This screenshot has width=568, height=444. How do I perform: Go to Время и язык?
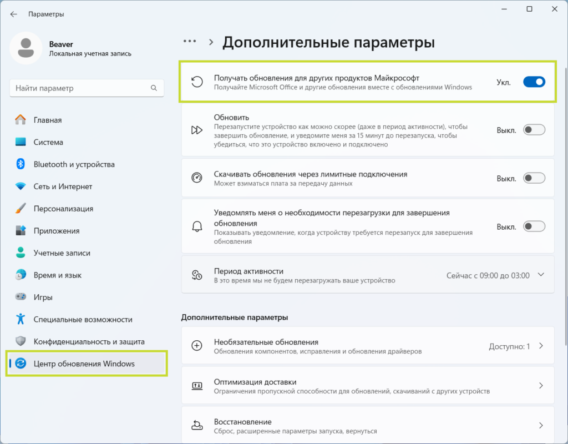coord(87,275)
